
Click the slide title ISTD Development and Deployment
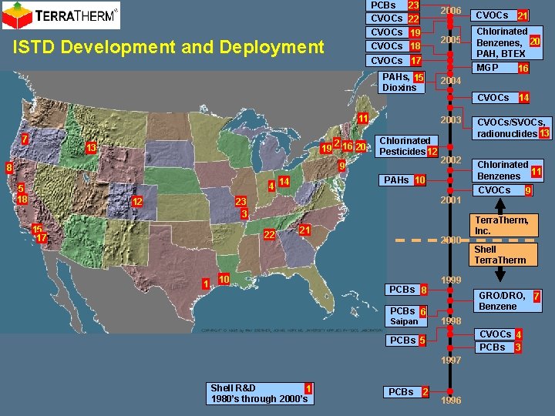pos(168,47)
